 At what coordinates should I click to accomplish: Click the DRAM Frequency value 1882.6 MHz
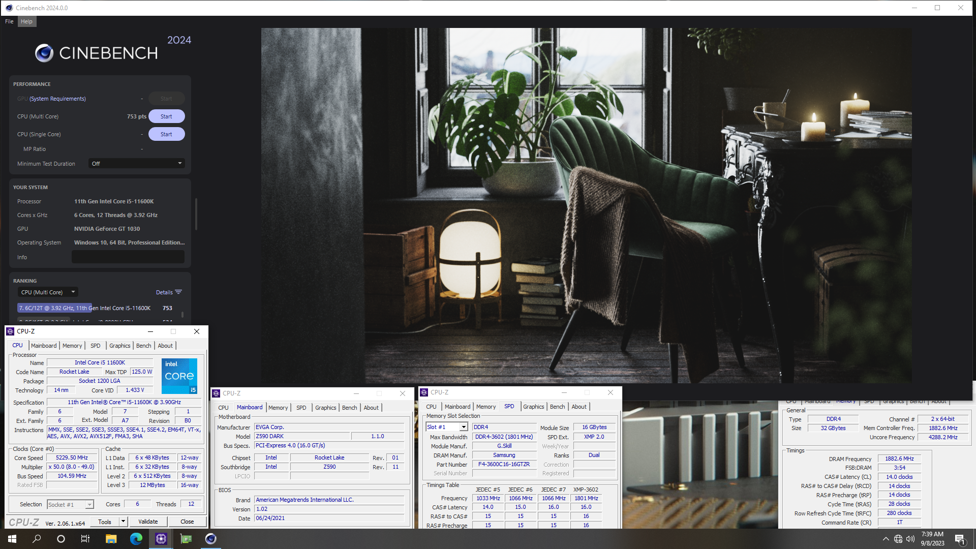(900, 459)
